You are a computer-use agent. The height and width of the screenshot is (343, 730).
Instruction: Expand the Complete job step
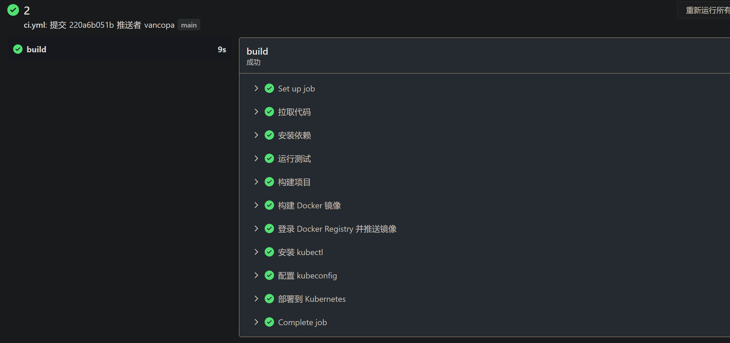tap(256, 322)
